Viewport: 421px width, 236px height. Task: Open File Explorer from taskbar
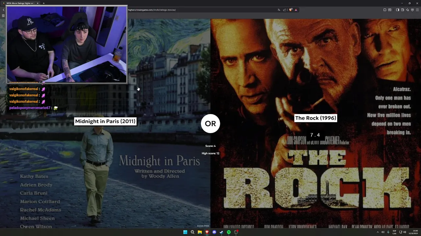click(x=200, y=232)
